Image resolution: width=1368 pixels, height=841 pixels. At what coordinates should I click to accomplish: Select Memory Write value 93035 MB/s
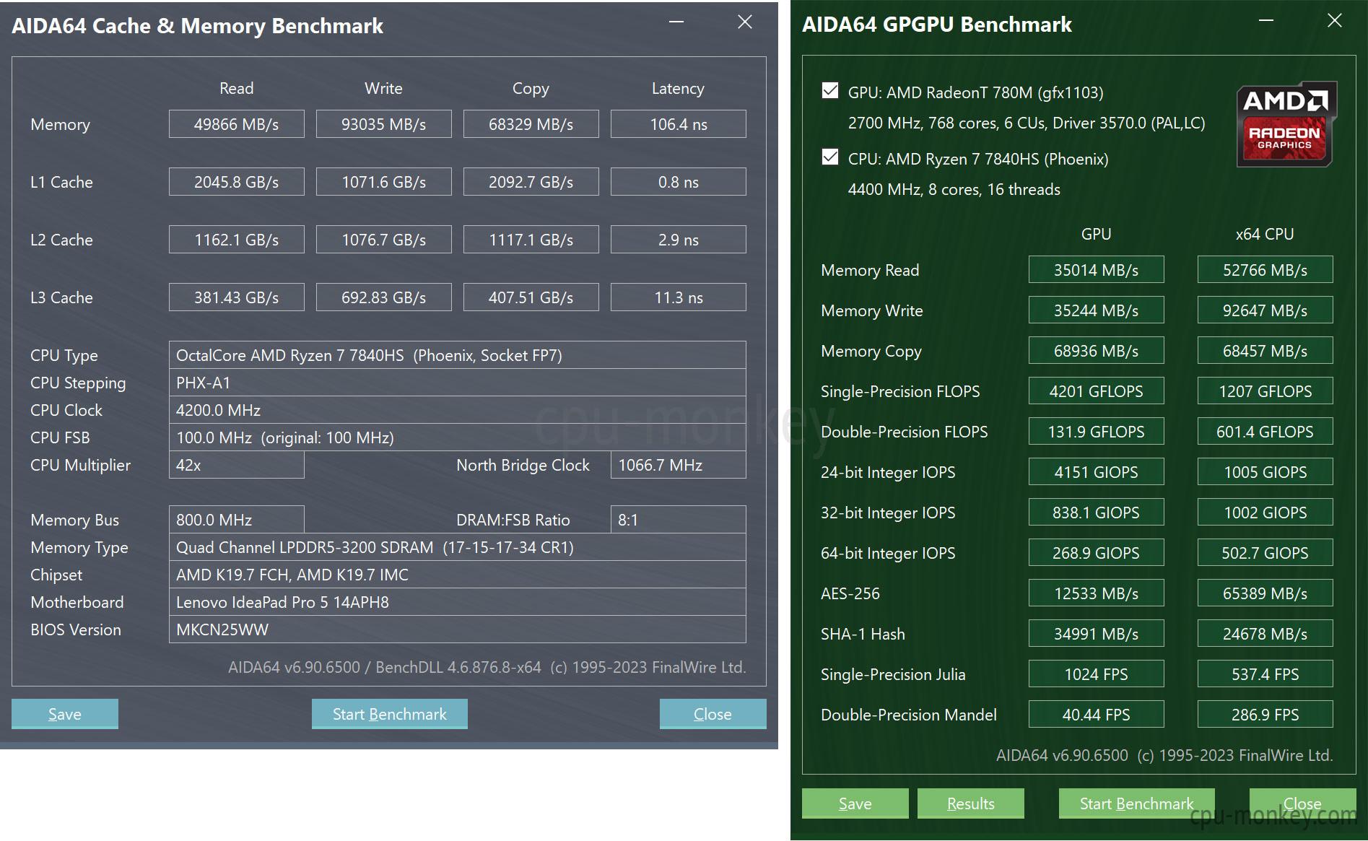384,124
